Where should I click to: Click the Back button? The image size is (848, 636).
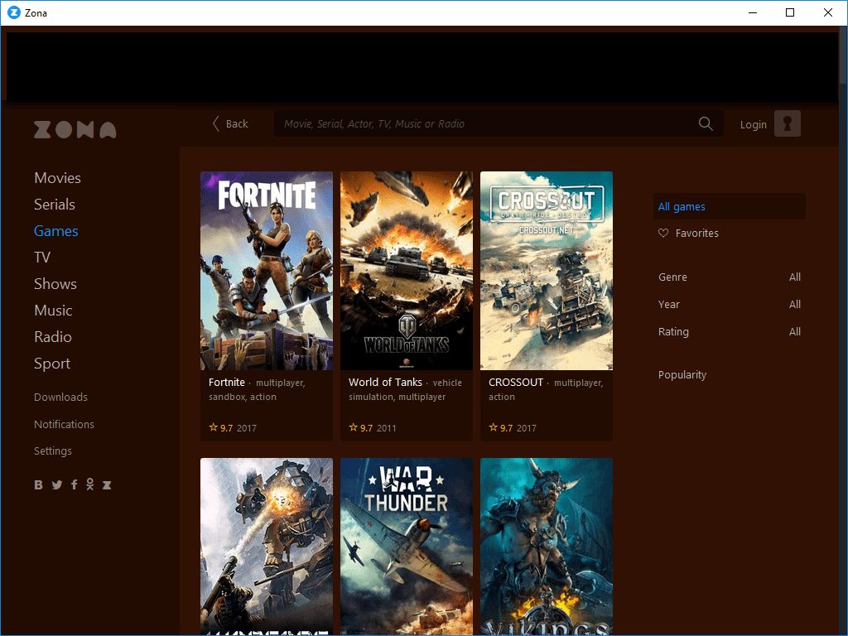pyautogui.click(x=230, y=124)
